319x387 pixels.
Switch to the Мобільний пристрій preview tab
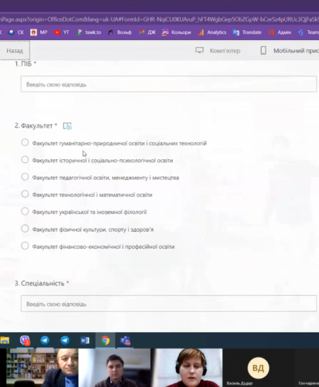click(289, 50)
